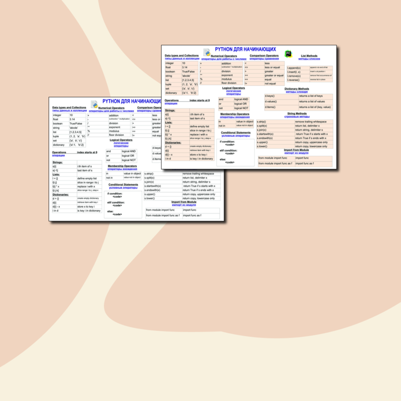The width and height of the screenshot is (401, 401).
Task: Select the 'logical AND' cell on the back sheet
Action: pos(128,151)
